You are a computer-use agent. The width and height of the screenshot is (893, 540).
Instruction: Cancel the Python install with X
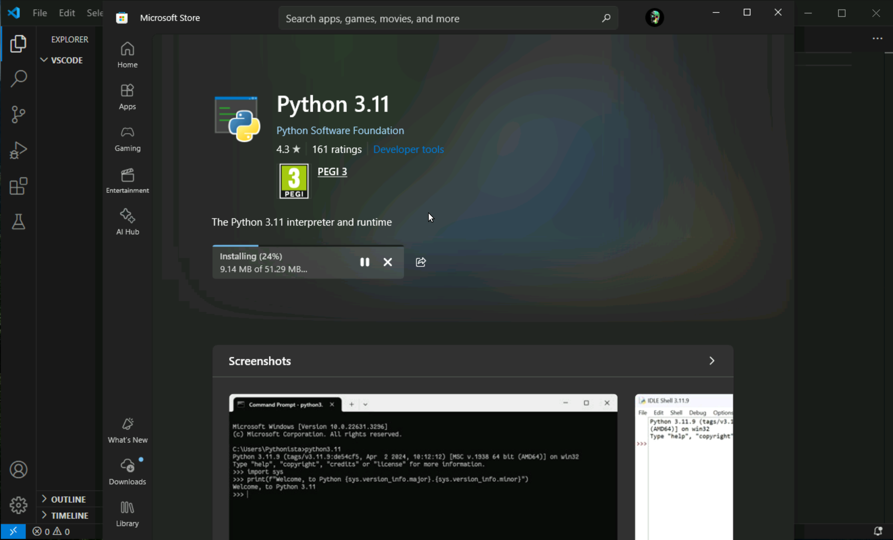387,262
